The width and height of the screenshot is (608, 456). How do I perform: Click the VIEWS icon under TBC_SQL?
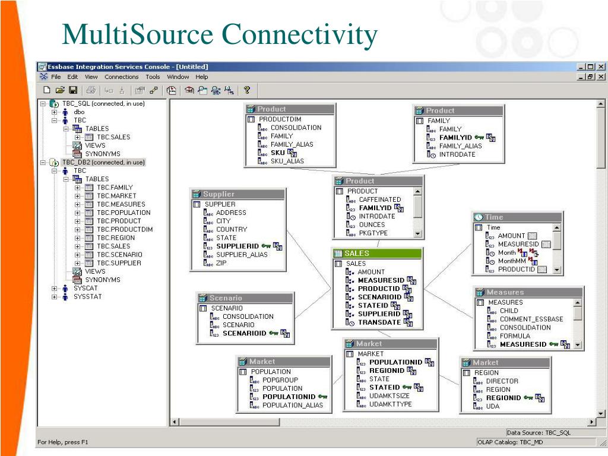[x=77, y=145]
